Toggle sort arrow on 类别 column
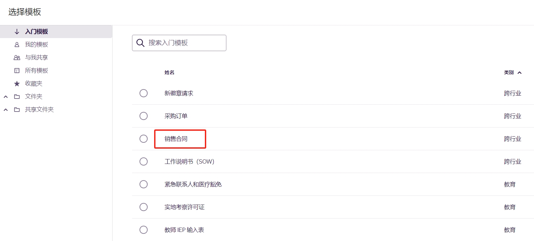 click(x=519, y=73)
